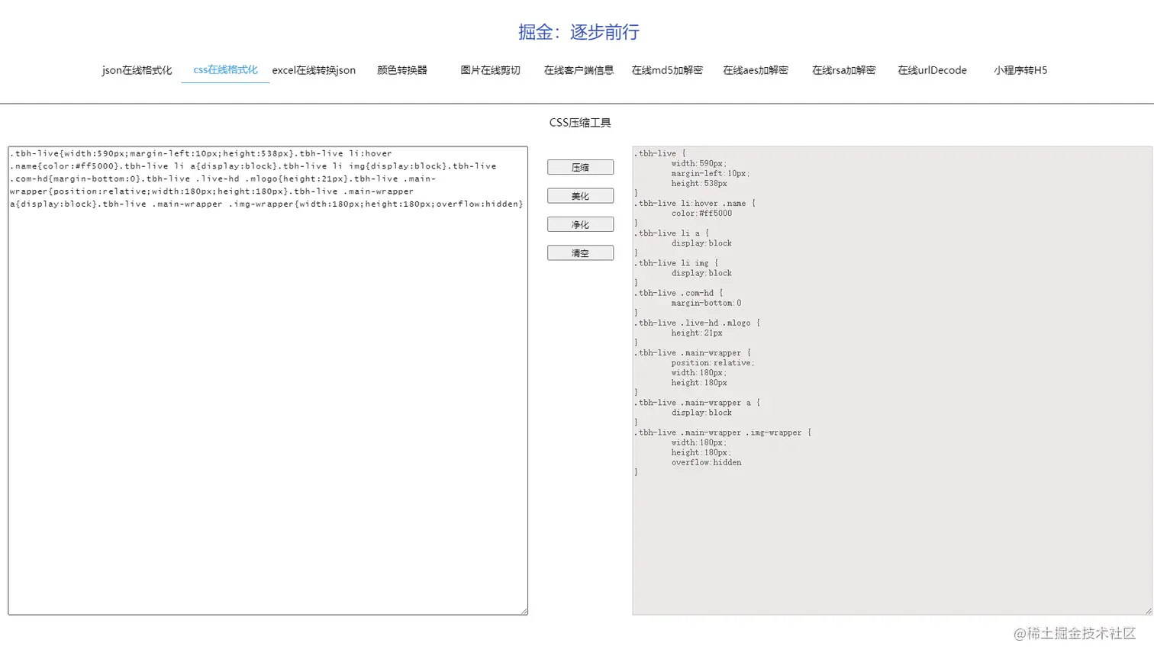
Task: Click the 美化 button
Action: point(580,196)
